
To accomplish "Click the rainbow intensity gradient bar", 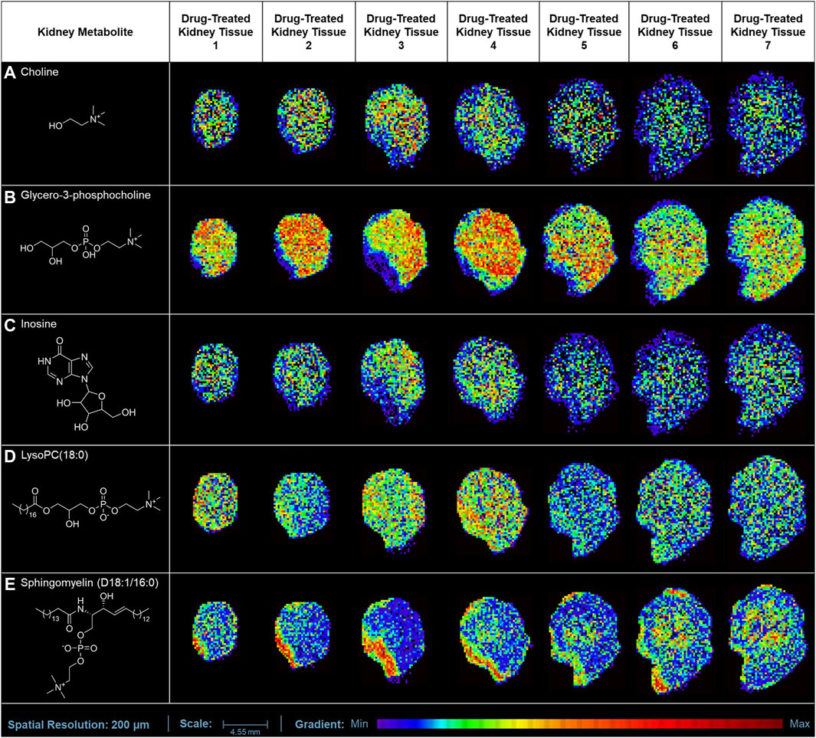I will 580,724.
